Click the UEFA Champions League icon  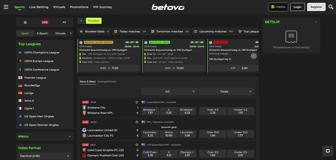20,53
